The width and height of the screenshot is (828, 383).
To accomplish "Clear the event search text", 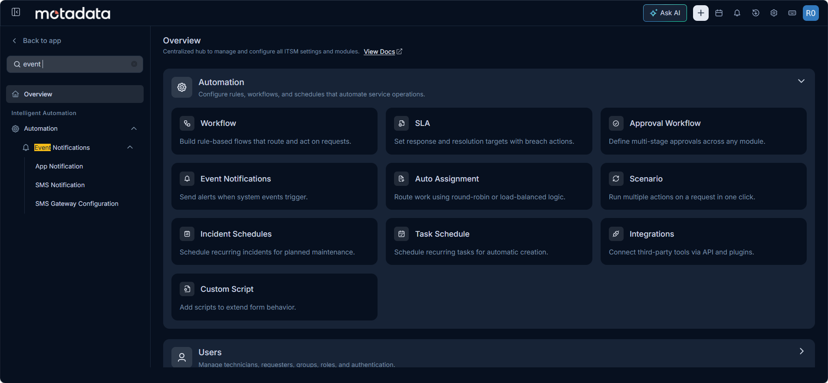I will (x=134, y=64).
